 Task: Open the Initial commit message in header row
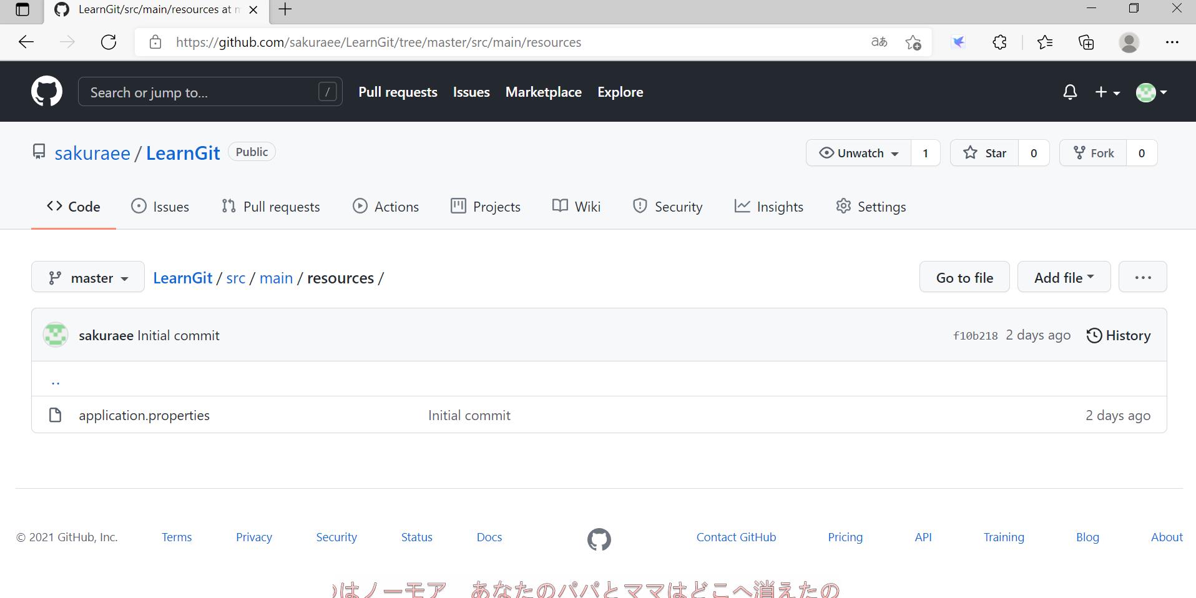point(179,335)
